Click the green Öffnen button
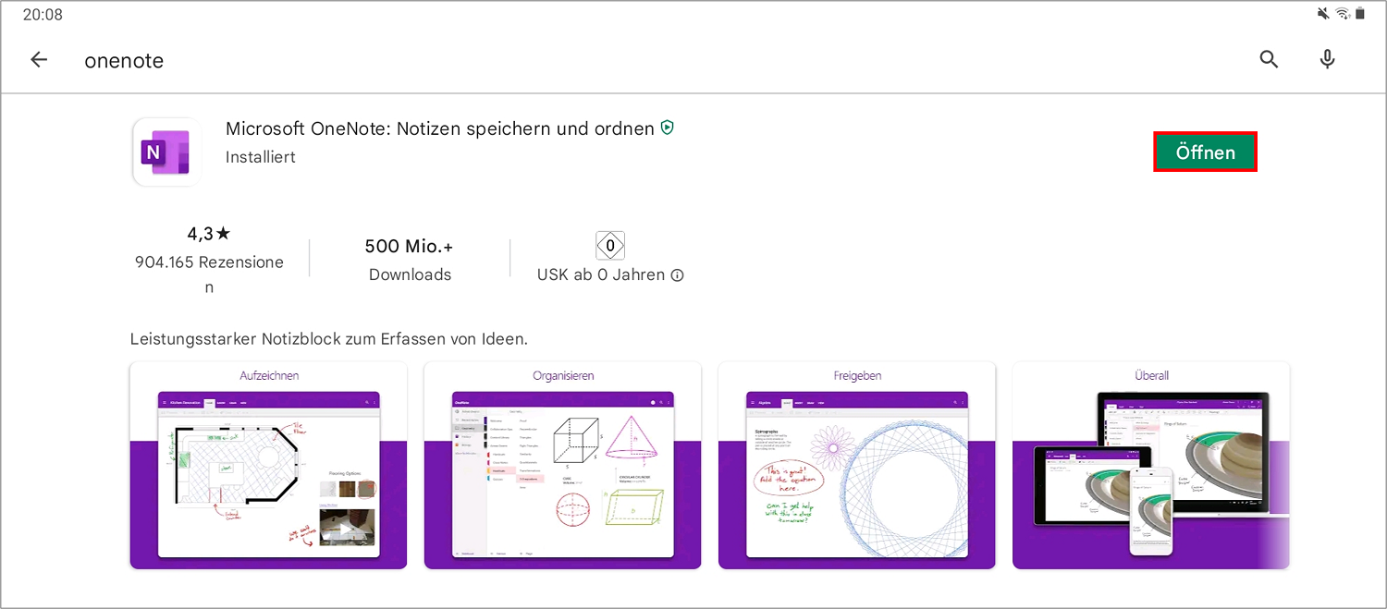 click(x=1205, y=152)
